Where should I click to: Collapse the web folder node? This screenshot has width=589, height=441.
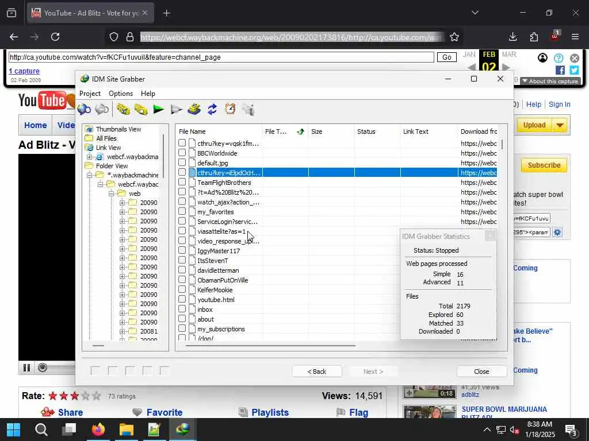coord(111,194)
